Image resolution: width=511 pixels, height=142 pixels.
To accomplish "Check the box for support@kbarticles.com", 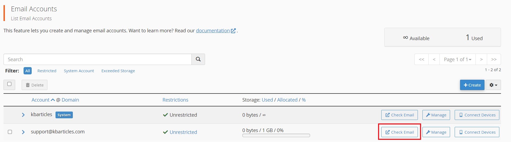I will pos(10,132).
